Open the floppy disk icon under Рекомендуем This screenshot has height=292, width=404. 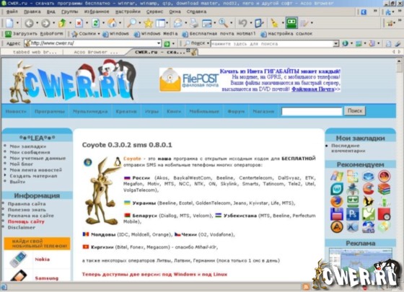(x=337, y=214)
